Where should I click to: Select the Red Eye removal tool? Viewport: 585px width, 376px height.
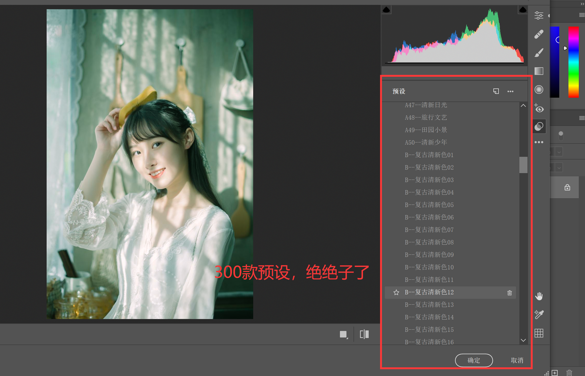pos(539,108)
